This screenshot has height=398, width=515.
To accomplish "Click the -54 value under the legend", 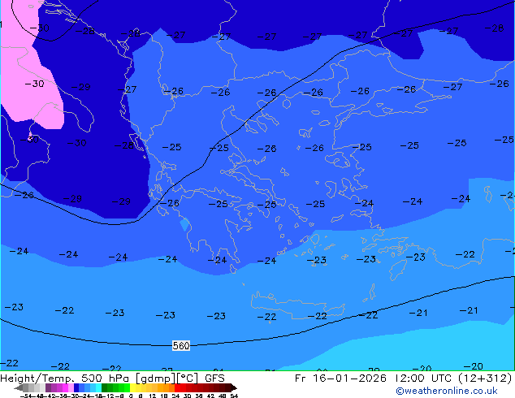I will [26, 396].
